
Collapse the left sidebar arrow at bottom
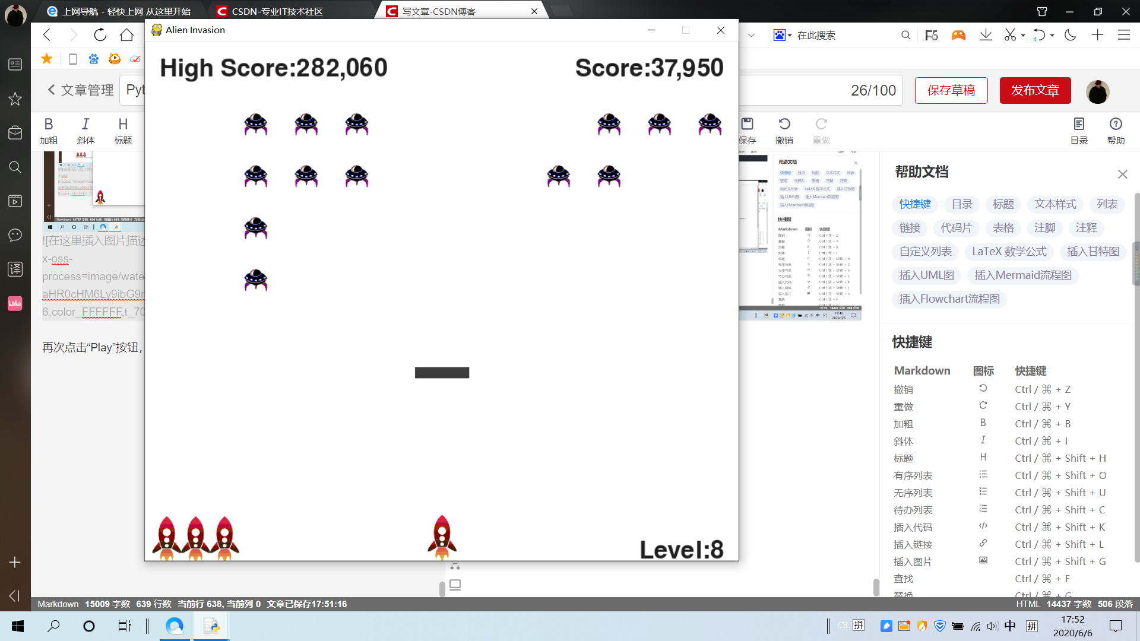click(15, 595)
